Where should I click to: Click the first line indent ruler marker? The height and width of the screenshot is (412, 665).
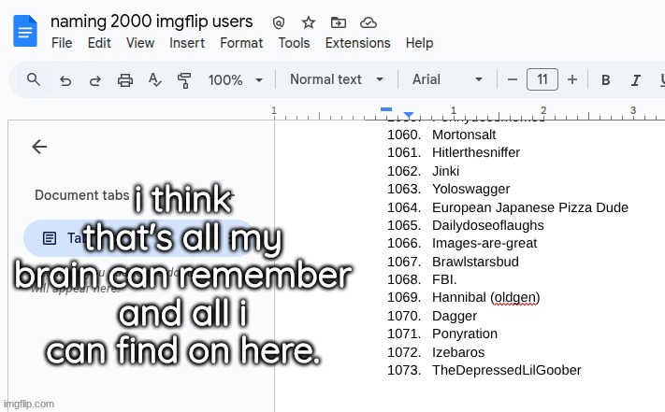click(x=386, y=109)
